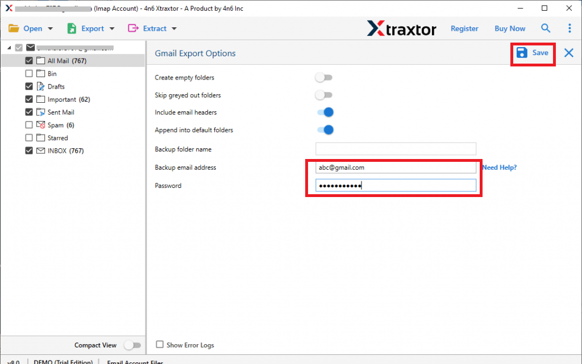
Task: Select the green Export icon
Action: click(71, 28)
